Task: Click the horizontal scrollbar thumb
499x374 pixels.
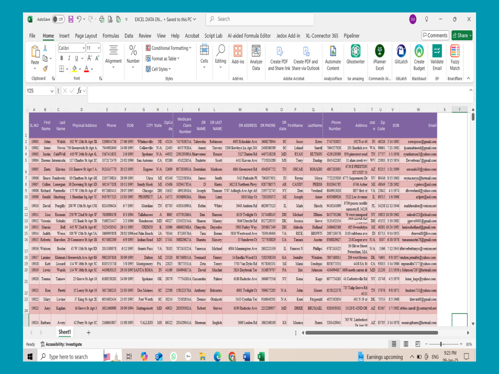Action: click(x=371, y=333)
